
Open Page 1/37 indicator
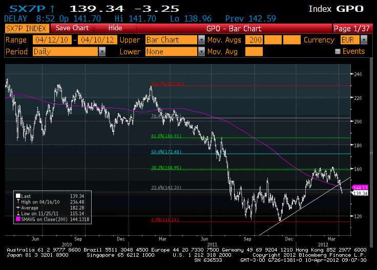point(352,29)
